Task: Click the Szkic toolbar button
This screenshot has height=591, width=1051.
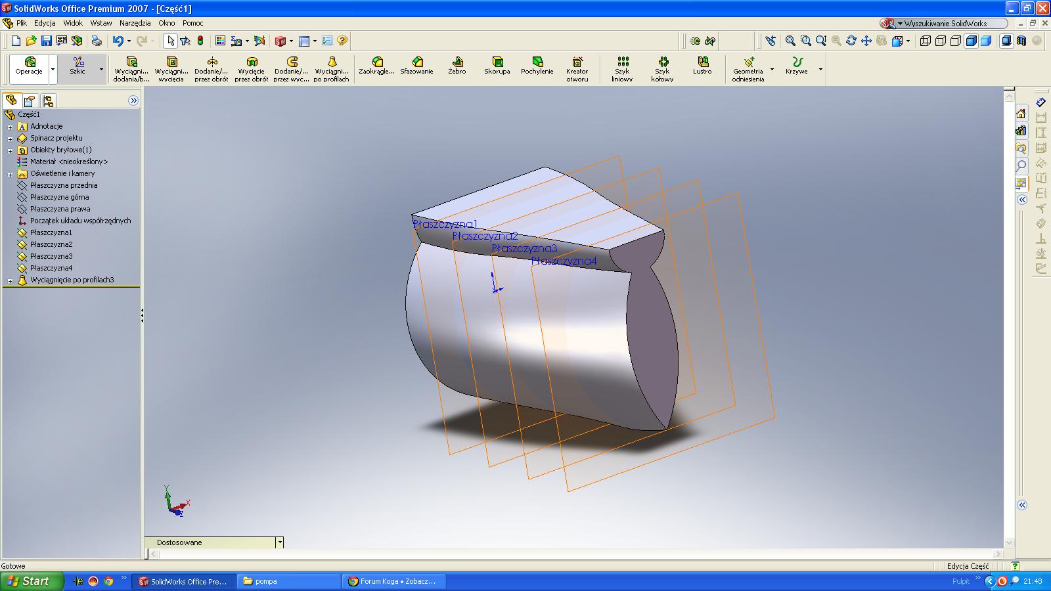Action: 78,66
